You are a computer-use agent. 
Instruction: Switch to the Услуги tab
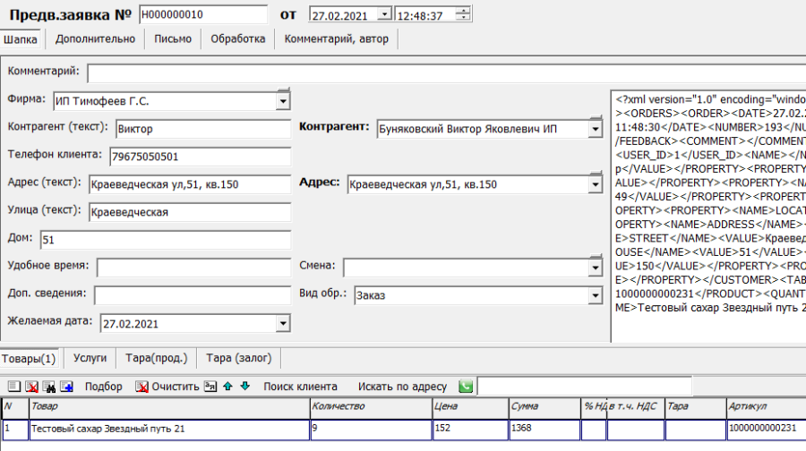[90, 358]
